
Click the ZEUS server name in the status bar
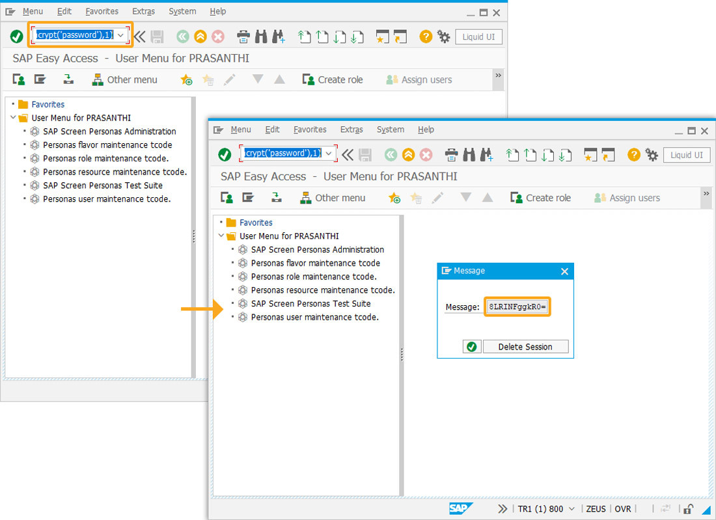596,508
